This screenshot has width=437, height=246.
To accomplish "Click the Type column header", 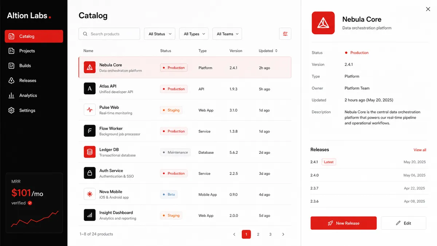I will 202,51.
